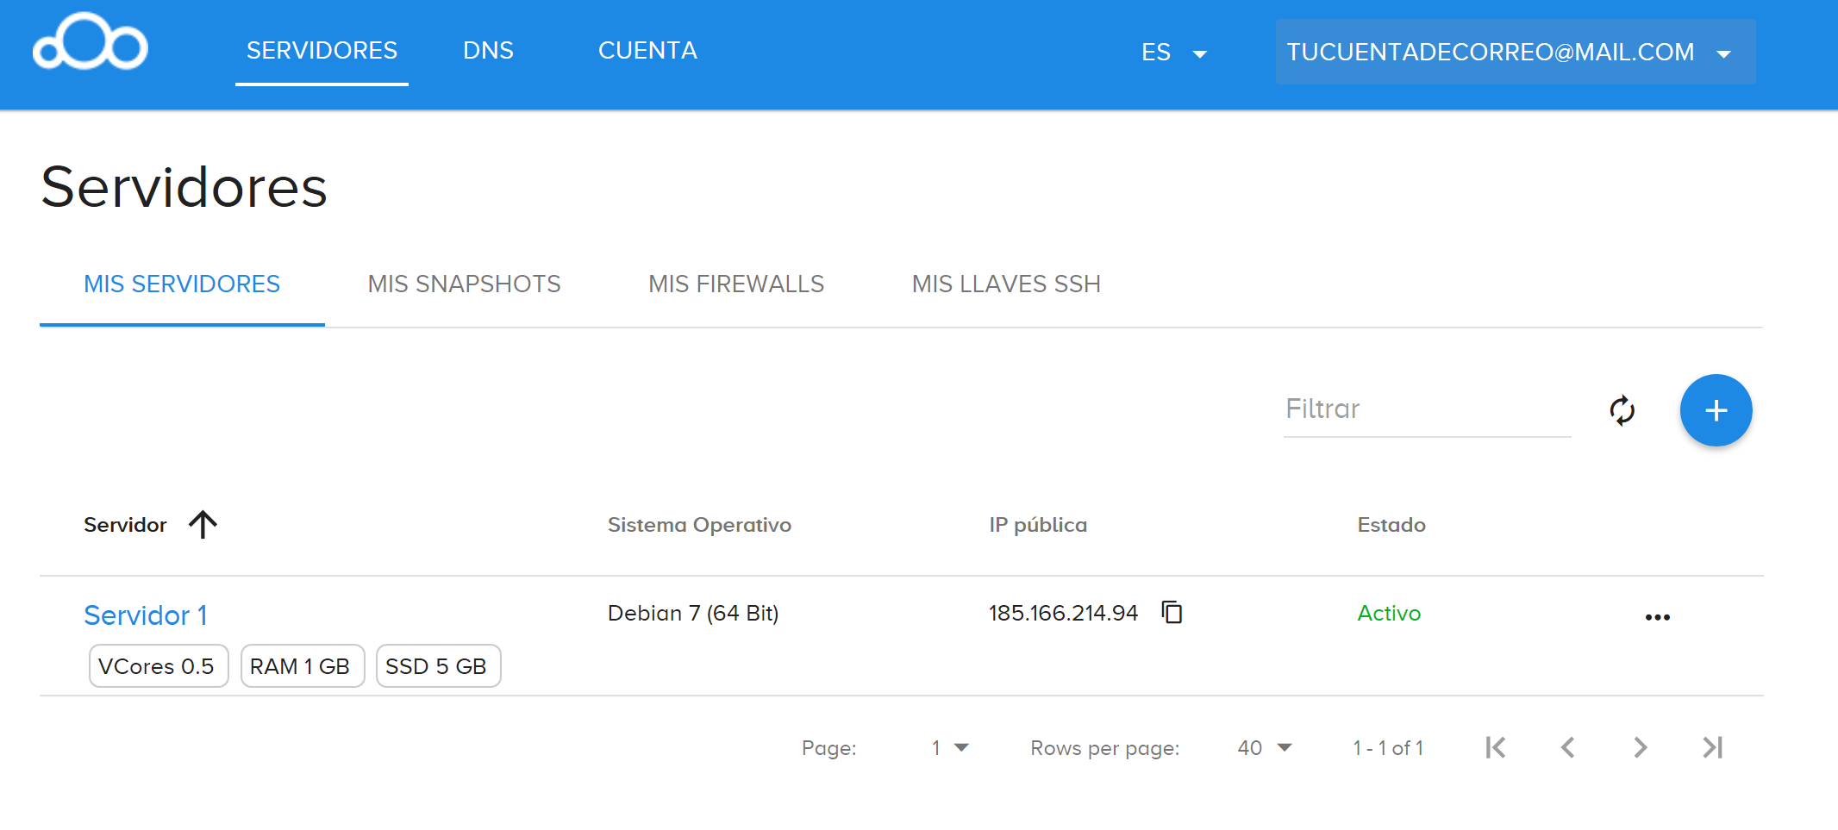Click the Activo status text
Screen dimensions: 1838x830
(1389, 613)
